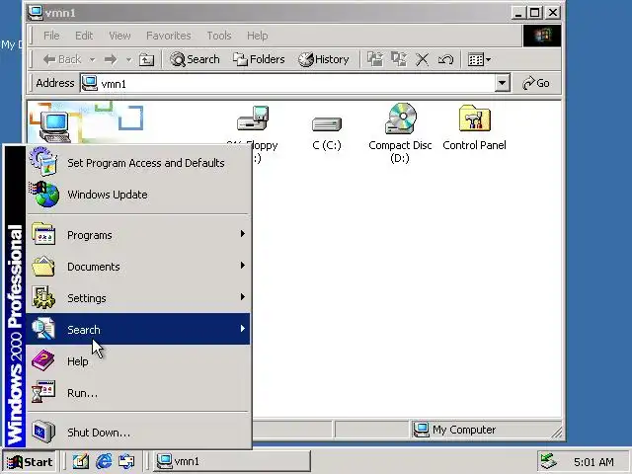The width and height of the screenshot is (632, 474).
Task: Select the Compact Disc (D:) icon
Action: 400,118
